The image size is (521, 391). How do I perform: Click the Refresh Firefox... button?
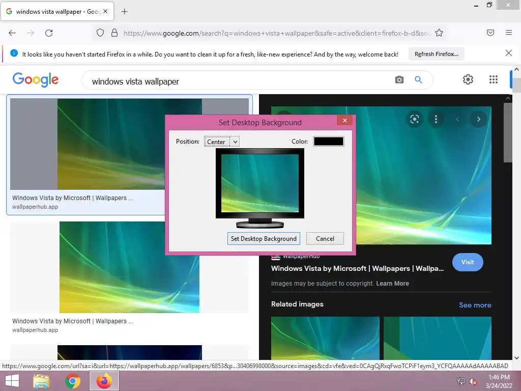coord(436,54)
